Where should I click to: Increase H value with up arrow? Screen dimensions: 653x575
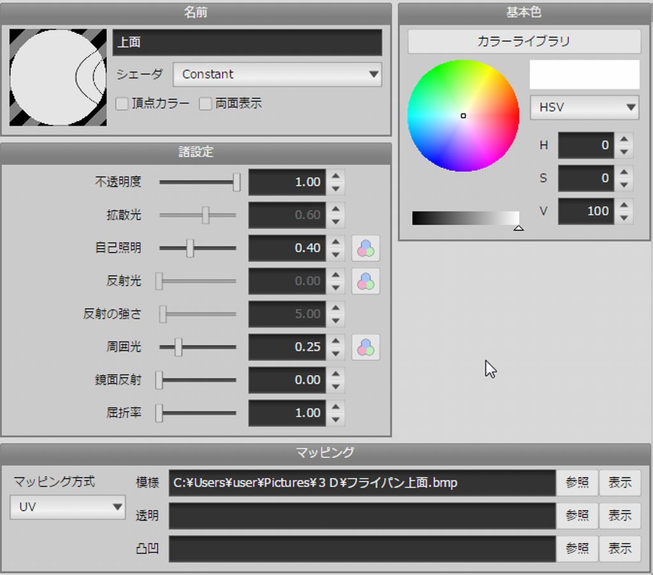[624, 139]
